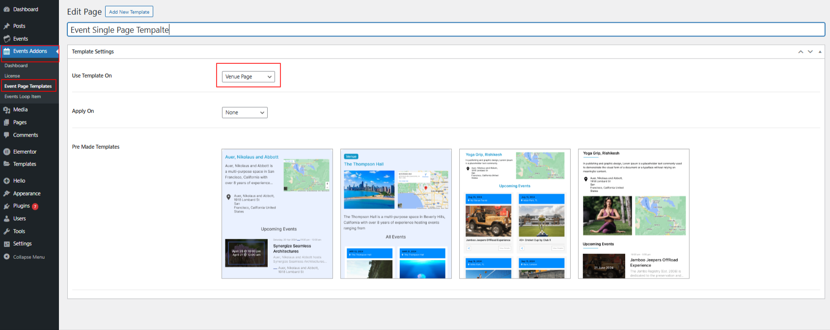Image resolution: width=830 pixels, height=330 pixels.
Task: Move Template Settings panel down
Action: click(810, 52)
